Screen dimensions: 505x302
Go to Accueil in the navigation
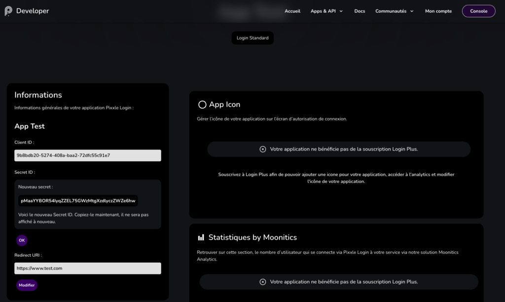[292, 11]
